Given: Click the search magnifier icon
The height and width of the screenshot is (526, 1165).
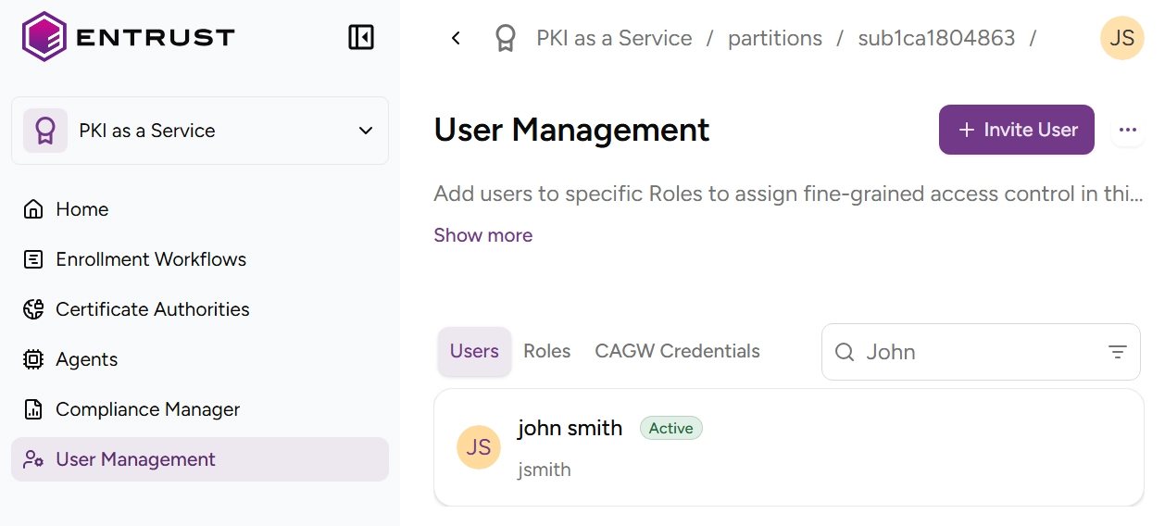Looking at the screenshot, I should tap(845, 352).
